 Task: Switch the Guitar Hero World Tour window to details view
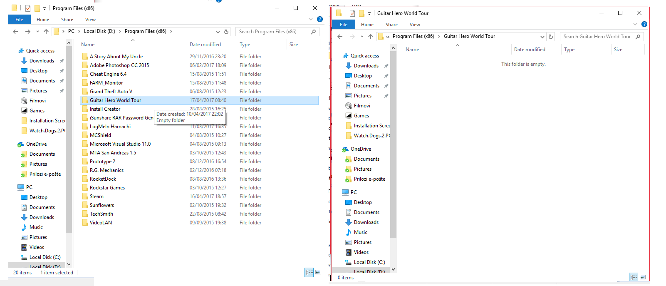(634, 277)
